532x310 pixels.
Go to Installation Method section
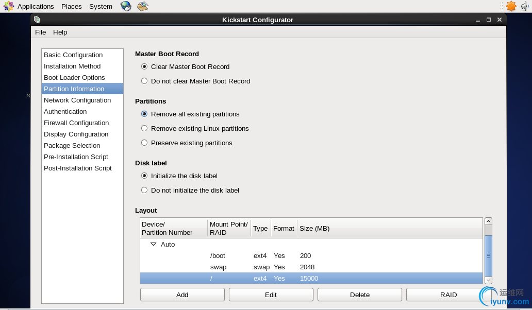click(82, 66)
